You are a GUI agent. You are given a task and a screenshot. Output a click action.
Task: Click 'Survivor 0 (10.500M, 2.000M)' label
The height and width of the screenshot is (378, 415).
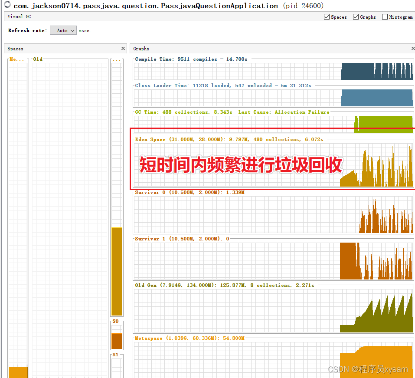coord(179,192)
